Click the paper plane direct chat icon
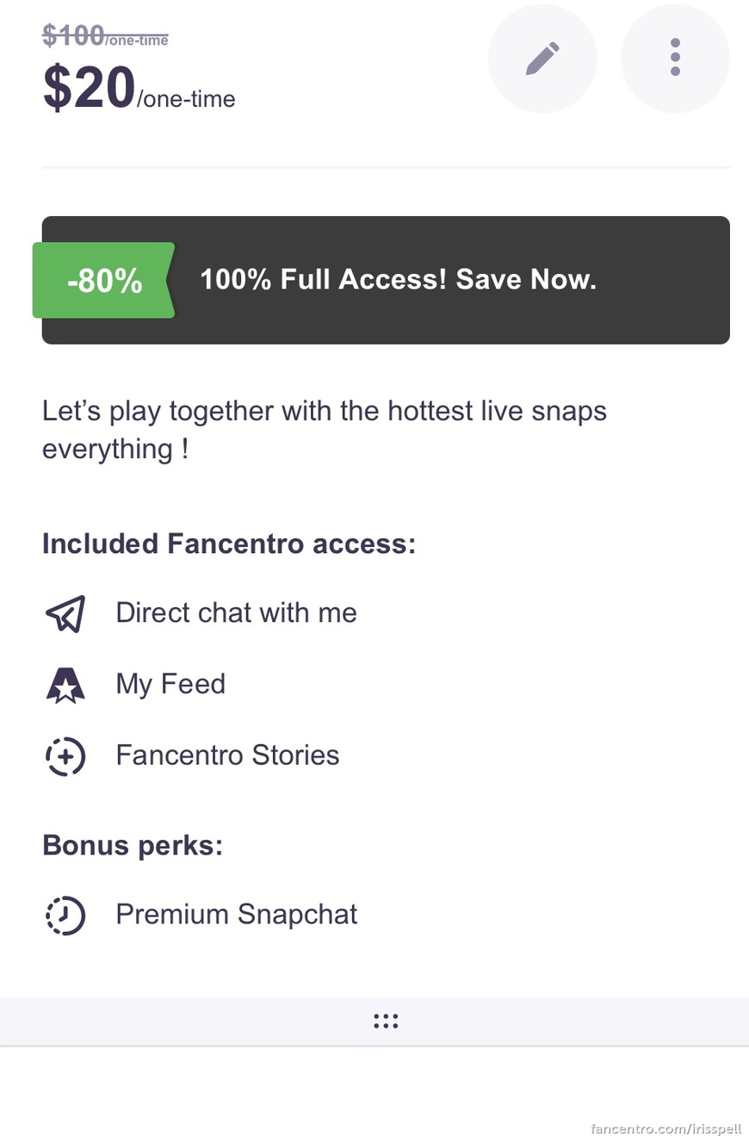 tap(65, 613)
